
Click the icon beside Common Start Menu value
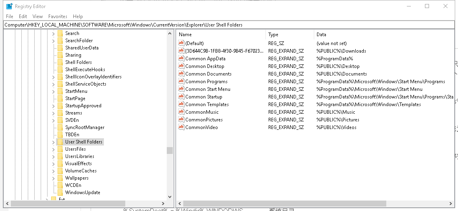tap(181, 89)
